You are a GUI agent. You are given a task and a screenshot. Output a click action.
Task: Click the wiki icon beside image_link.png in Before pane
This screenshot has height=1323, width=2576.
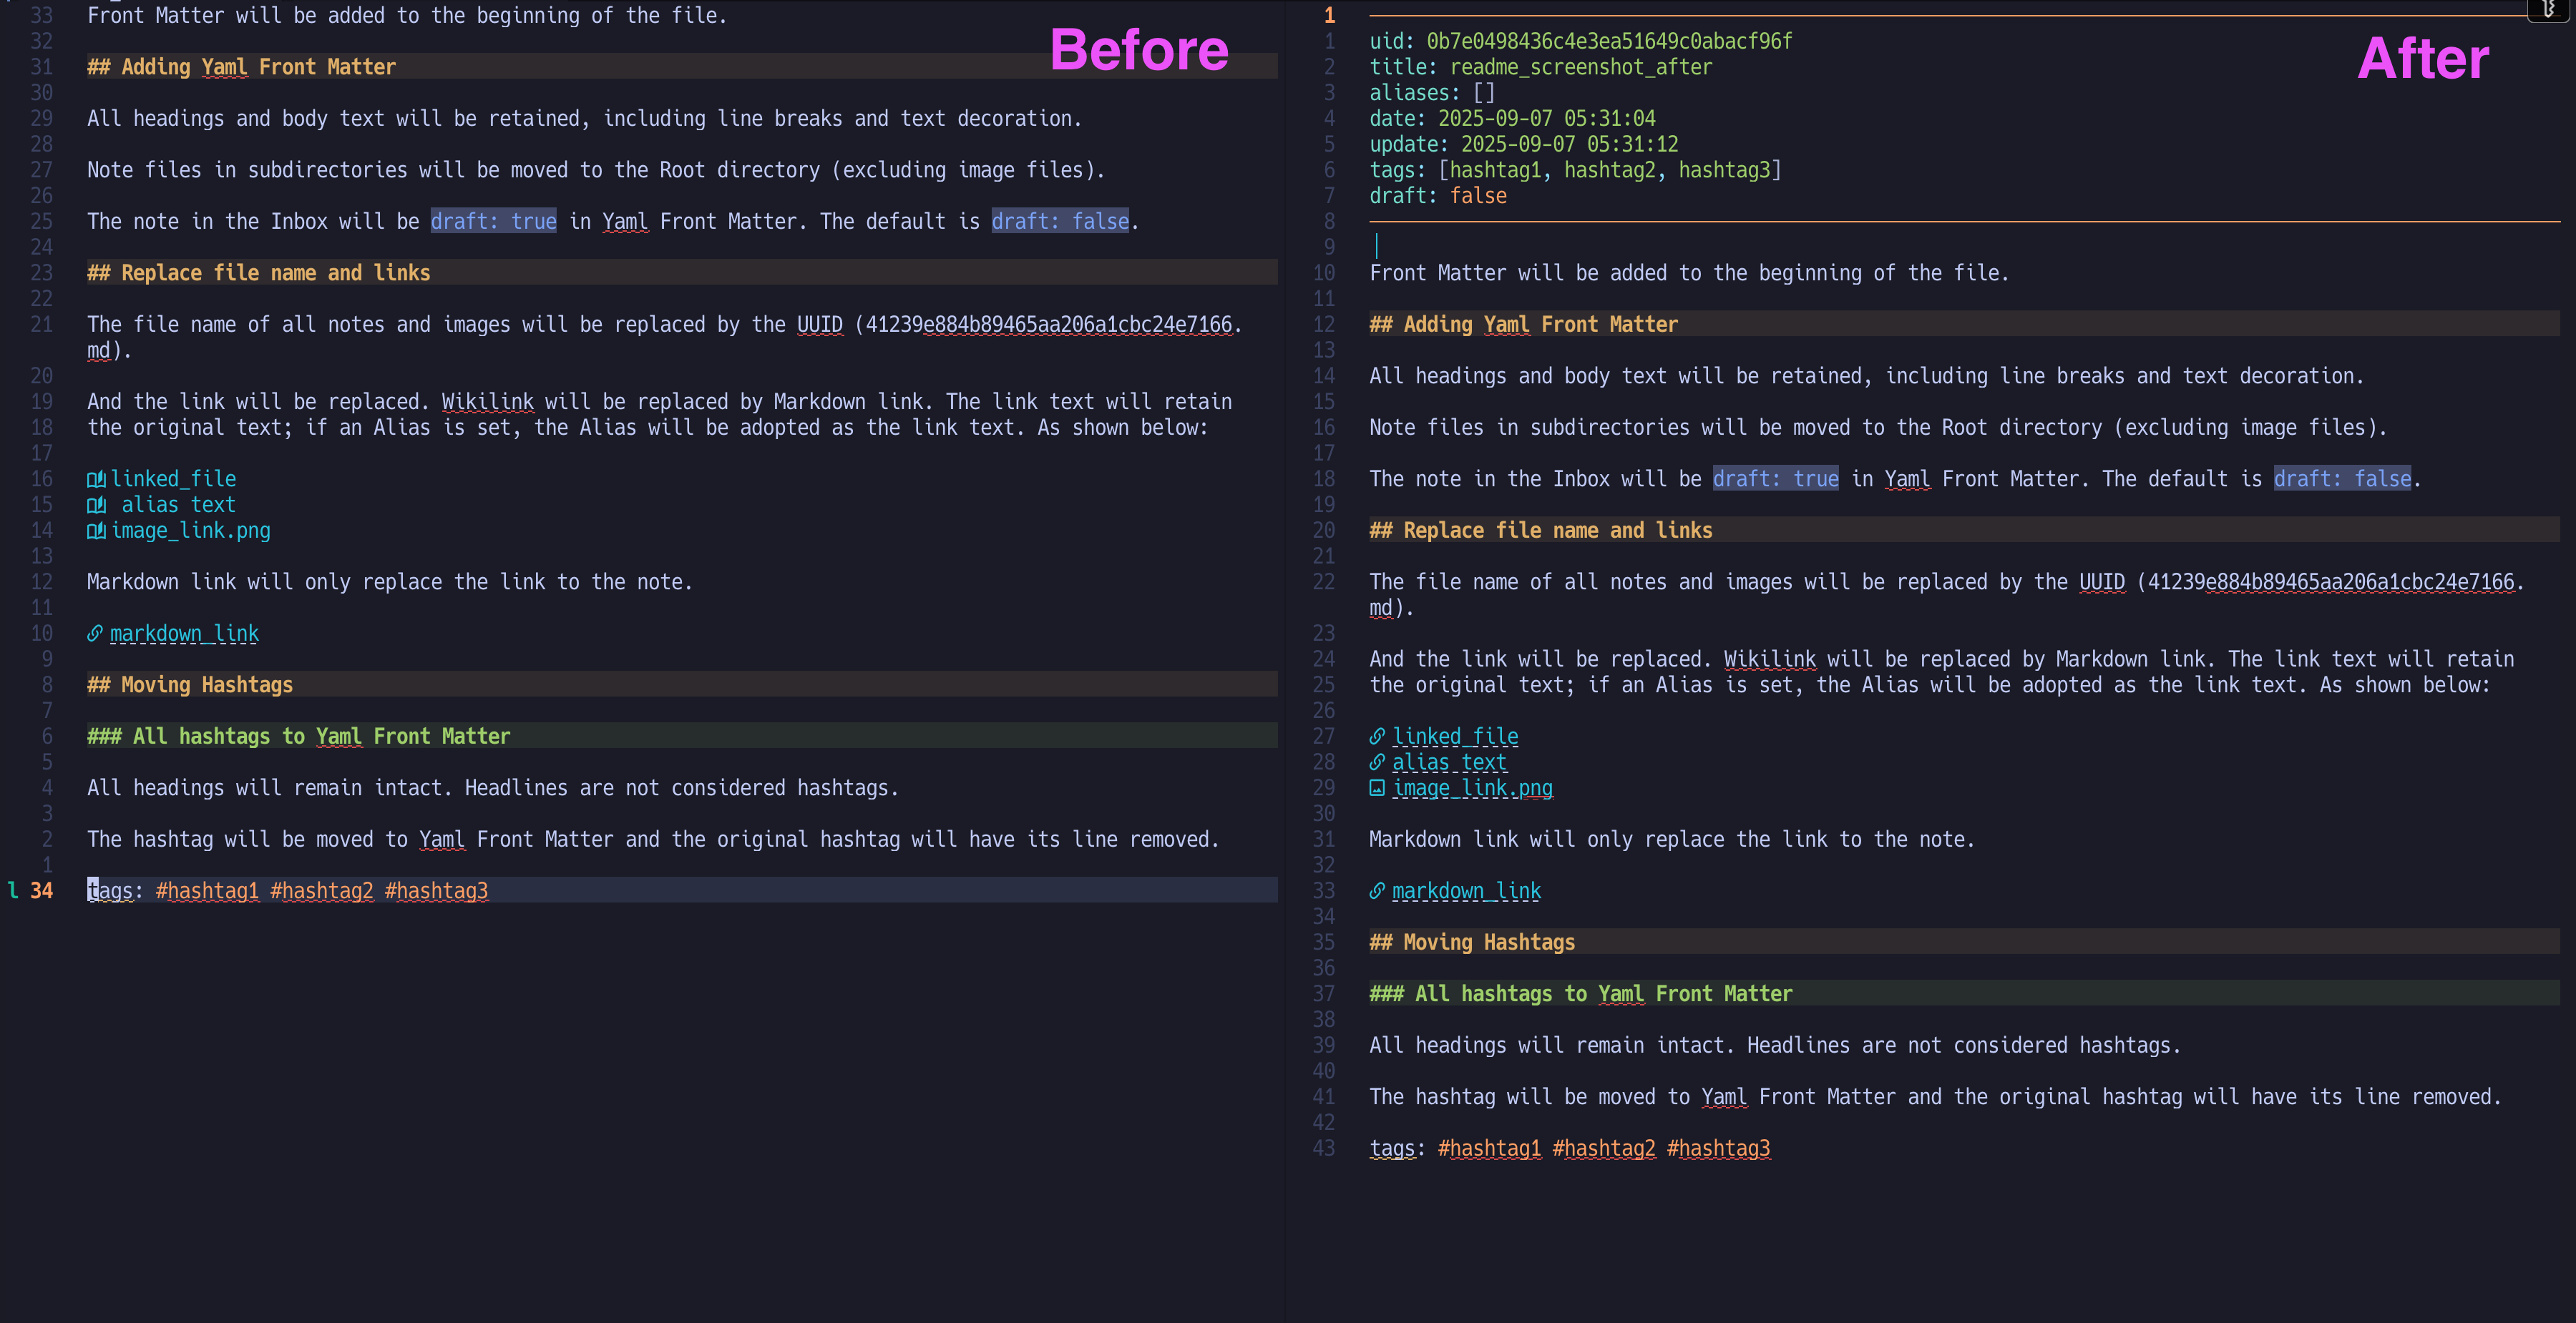pos(96,531)
